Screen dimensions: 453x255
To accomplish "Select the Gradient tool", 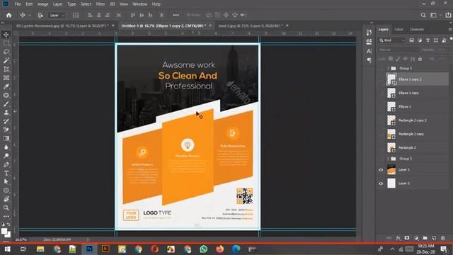I will tap(6, 139).
